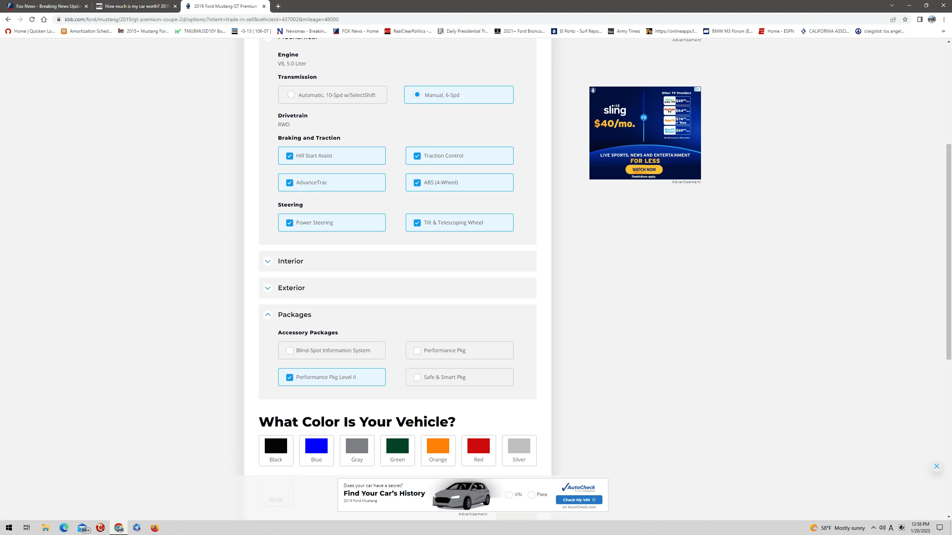The width and height of the screenshot is (952, 535).
Task: Open the share page icon in address bar
Action: click(x=893, y=19)
